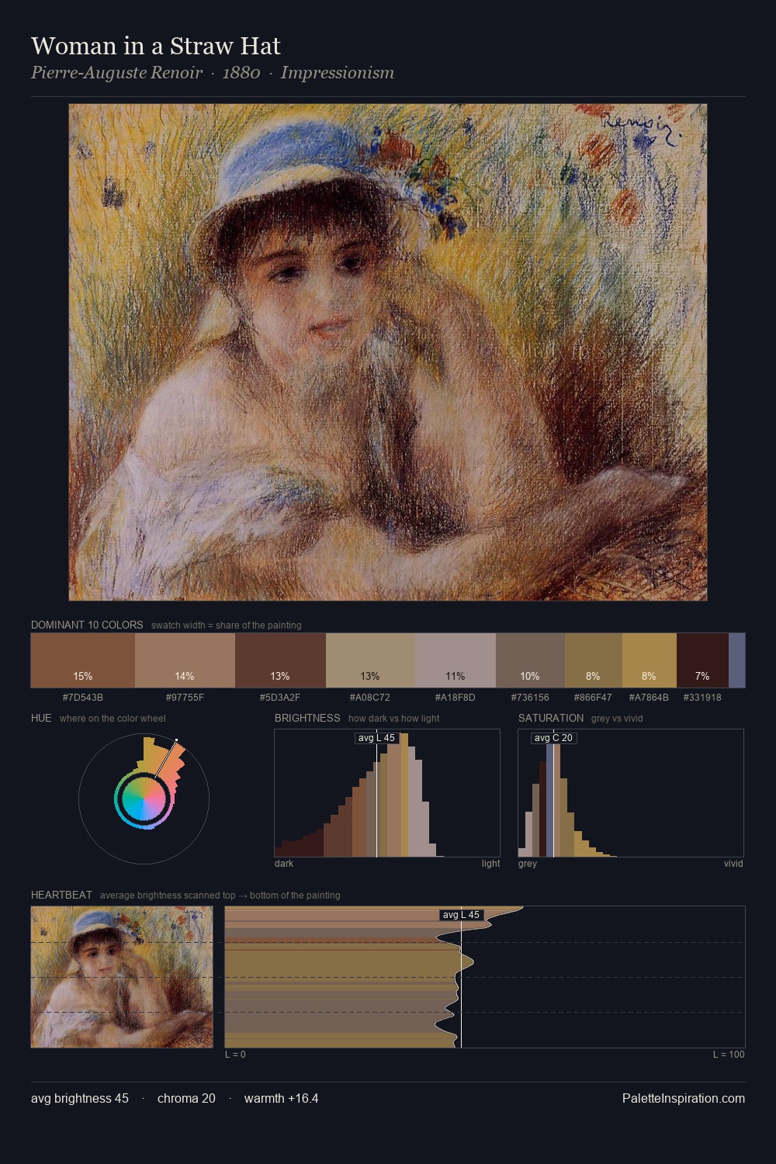Viewport: 776px width, 1164px height.
Task: Click the #A08C72 hex label
Action: coord(370,698)
